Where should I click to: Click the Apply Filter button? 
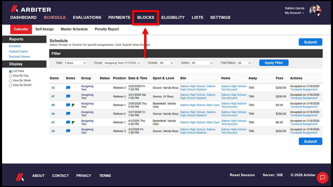(274, 63)
